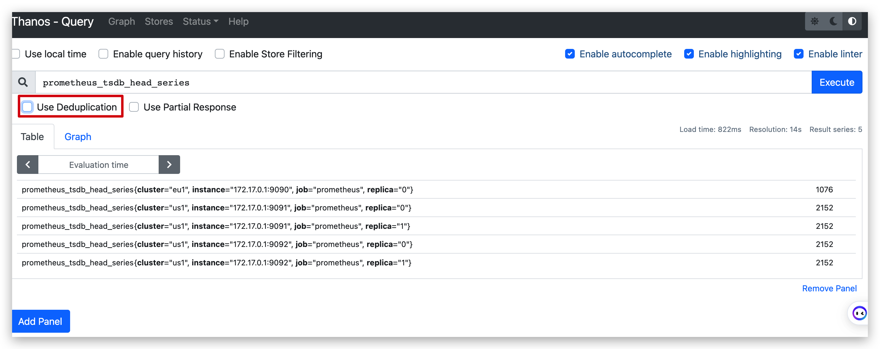The width and height of the screenshot is (880, 349).
Task: Turn on Enable query history
Action: 103,54
